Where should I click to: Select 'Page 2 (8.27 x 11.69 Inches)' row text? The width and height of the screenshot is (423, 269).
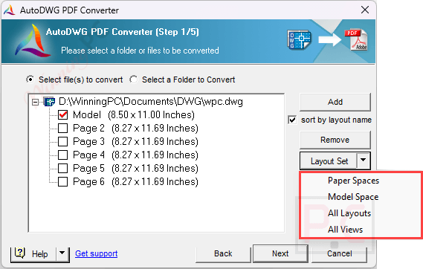click(135, 128)
